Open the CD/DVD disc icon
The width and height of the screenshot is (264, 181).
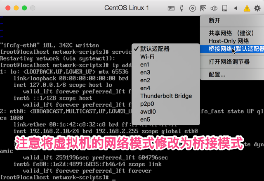click(193, 8)
